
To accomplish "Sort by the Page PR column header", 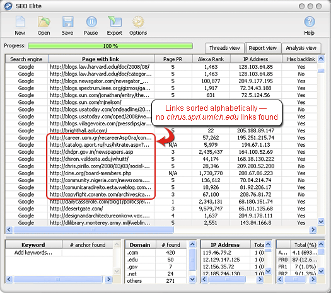I will click(173, 59).
